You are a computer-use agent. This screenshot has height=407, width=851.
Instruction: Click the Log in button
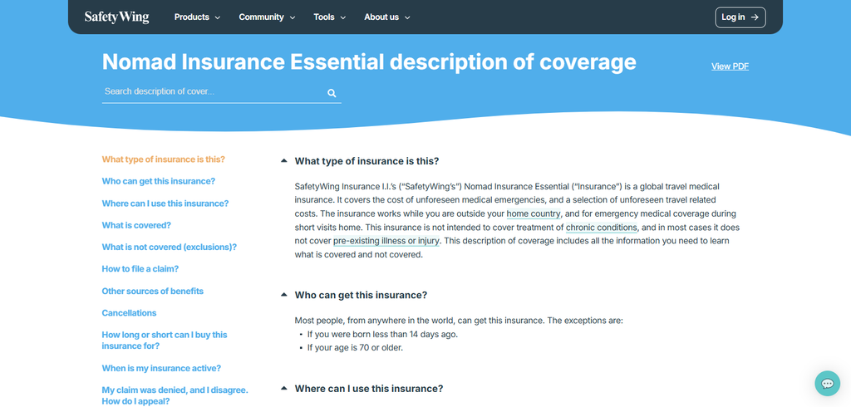pos(740,17)
